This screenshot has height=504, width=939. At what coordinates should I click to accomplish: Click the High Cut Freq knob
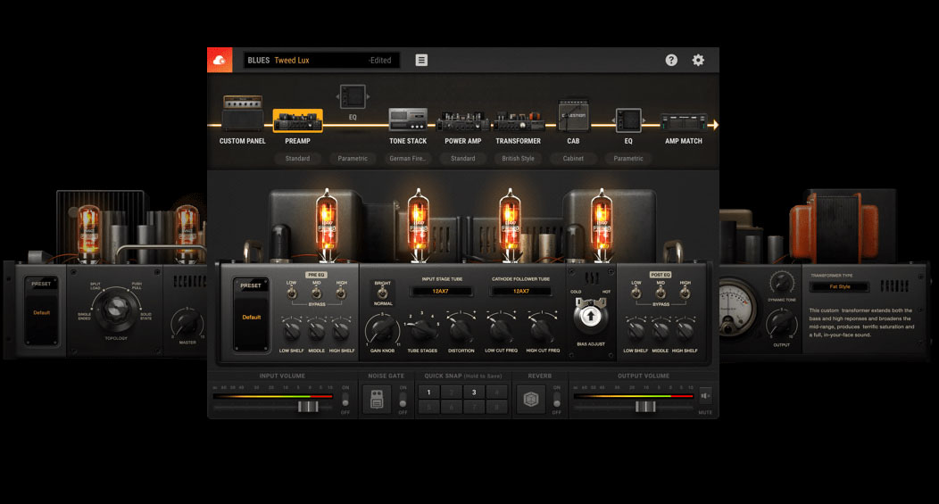[x=542, y=329]
